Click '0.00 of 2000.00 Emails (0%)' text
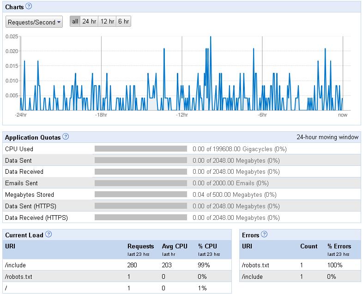 [230, 183]
